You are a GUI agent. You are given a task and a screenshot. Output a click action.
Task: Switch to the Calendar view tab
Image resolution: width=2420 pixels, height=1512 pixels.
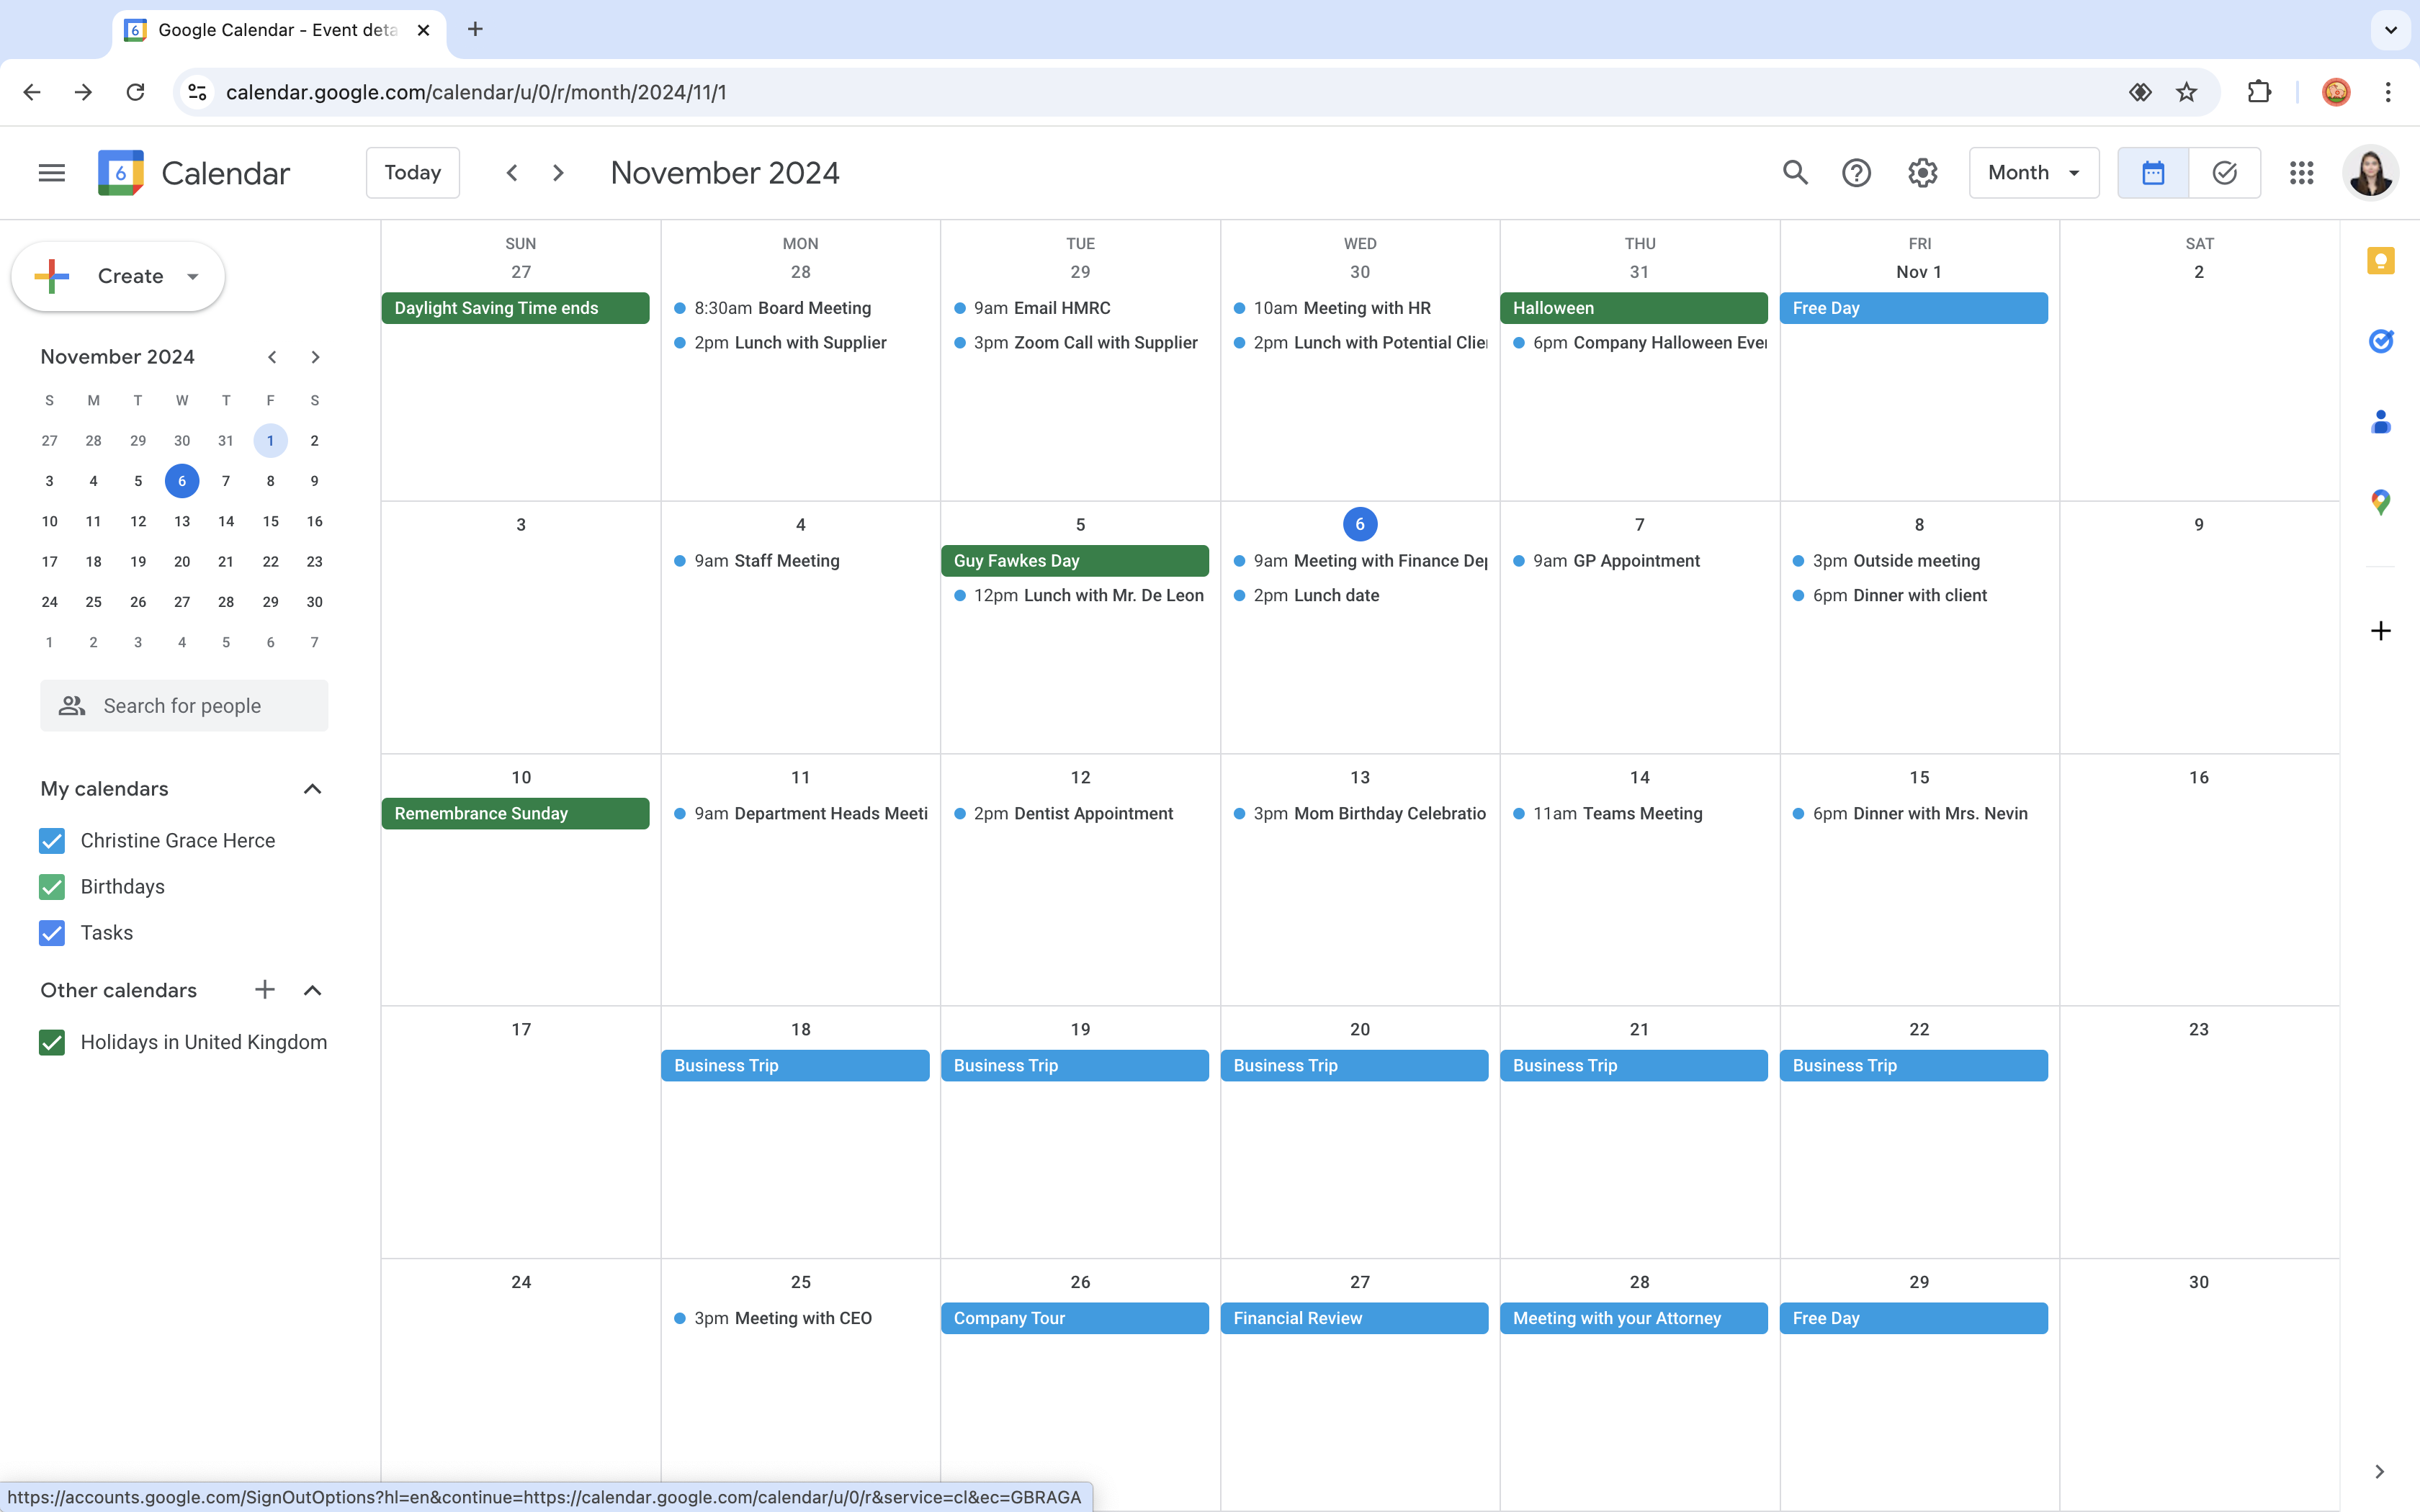2153,173
